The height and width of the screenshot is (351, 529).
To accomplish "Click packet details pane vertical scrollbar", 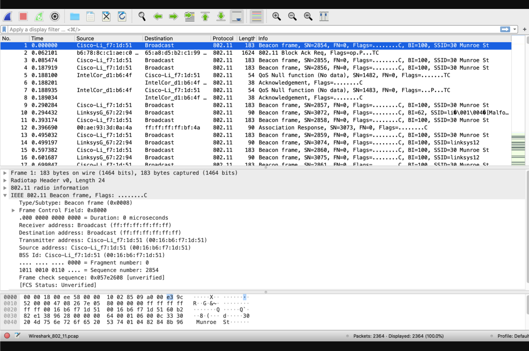I will click(x=527, y=227).
